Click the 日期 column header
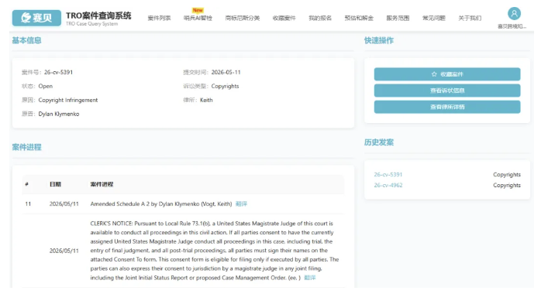The height and width of the screenshot is (294, 541). pyautogui.click(x=55, y=184)
